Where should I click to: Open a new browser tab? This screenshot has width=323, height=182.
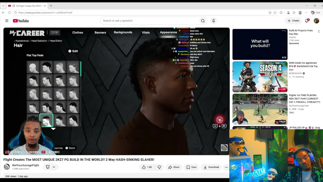(51, 6)
